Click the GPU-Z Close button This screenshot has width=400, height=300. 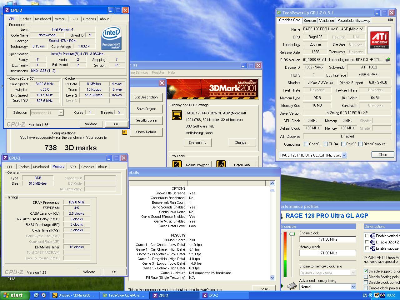click(x=383, y=155)
